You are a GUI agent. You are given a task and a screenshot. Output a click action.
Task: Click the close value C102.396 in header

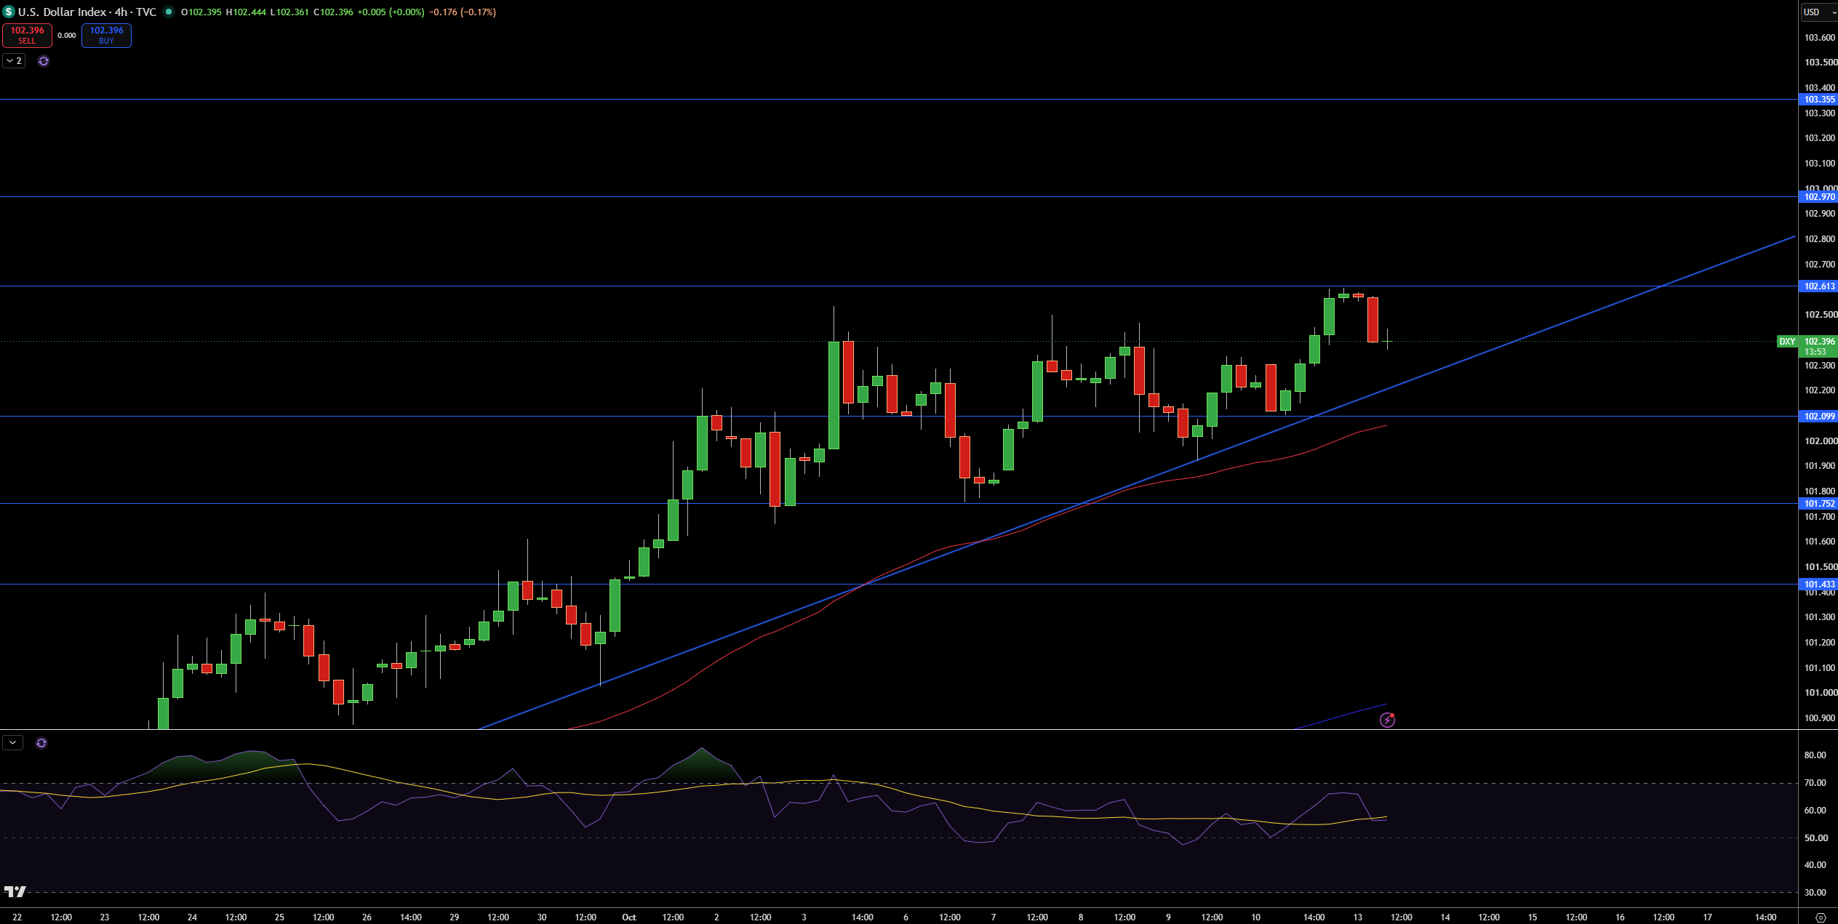[333, 12]
